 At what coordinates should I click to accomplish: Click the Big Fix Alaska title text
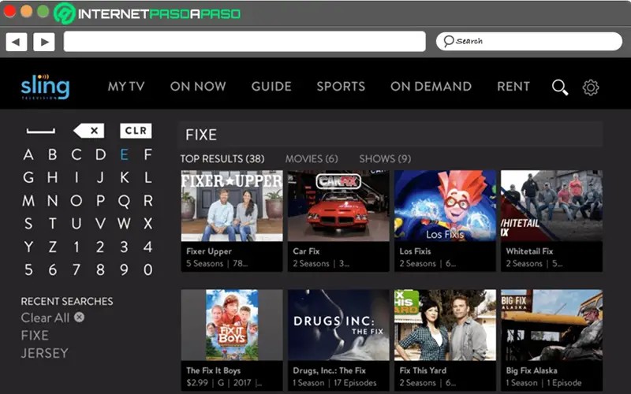(x=532, y=370)
